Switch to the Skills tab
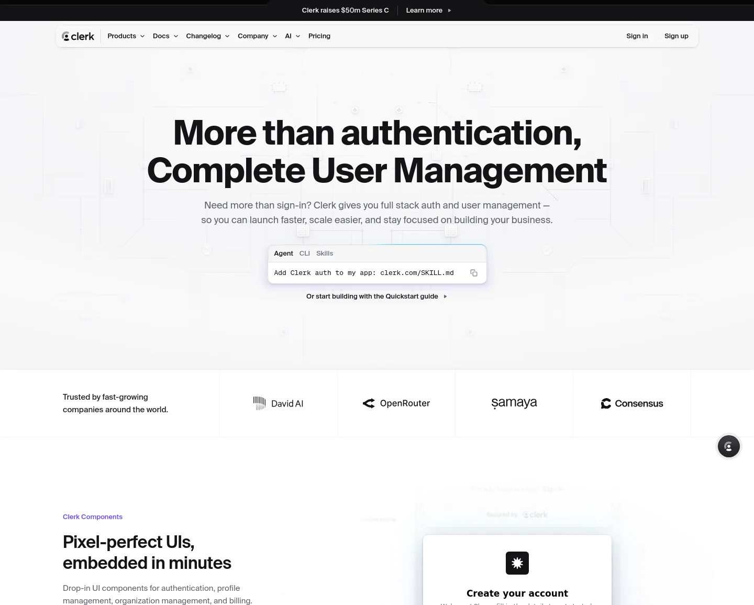This screenshot has height=605, width=754. point(325,254)
